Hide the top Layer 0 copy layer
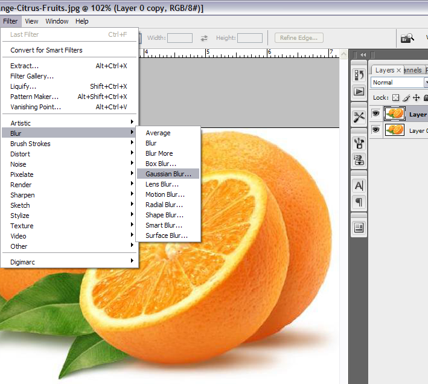428x384 pixels. [x=376, y=114]
